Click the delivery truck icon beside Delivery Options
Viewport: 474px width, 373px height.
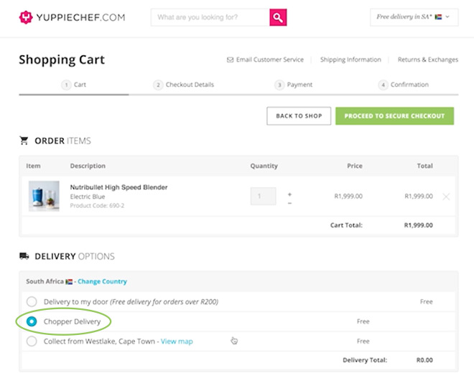[x=24, y=256]
